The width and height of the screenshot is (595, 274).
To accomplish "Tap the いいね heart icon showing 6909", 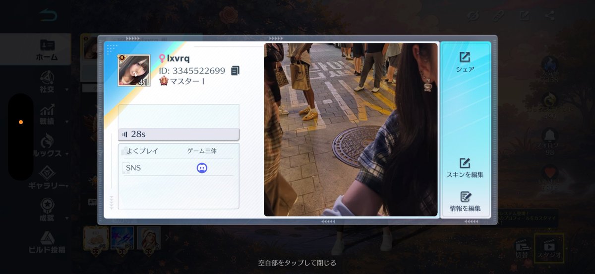I will [550, 174].
